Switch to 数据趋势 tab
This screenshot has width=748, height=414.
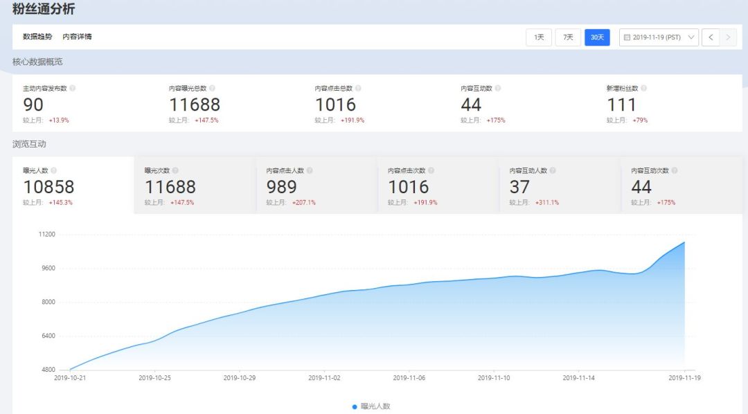click(37, 37)
